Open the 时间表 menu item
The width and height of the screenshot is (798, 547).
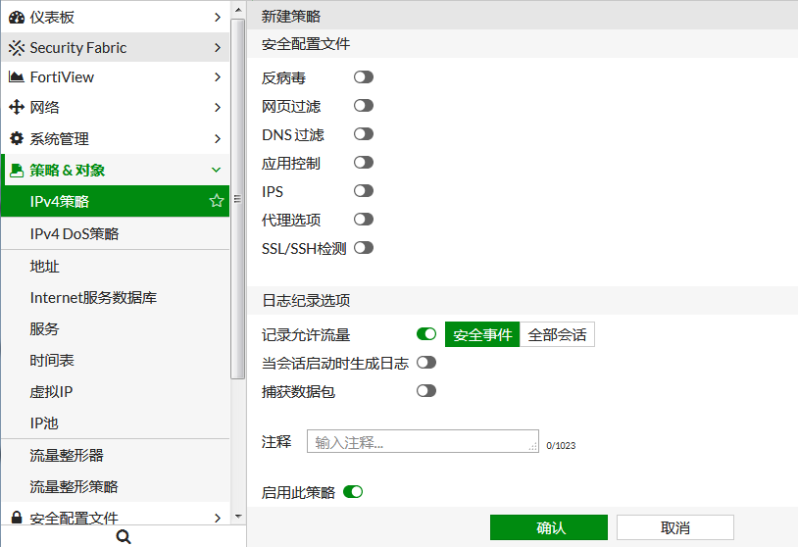[x=116, y=361]
